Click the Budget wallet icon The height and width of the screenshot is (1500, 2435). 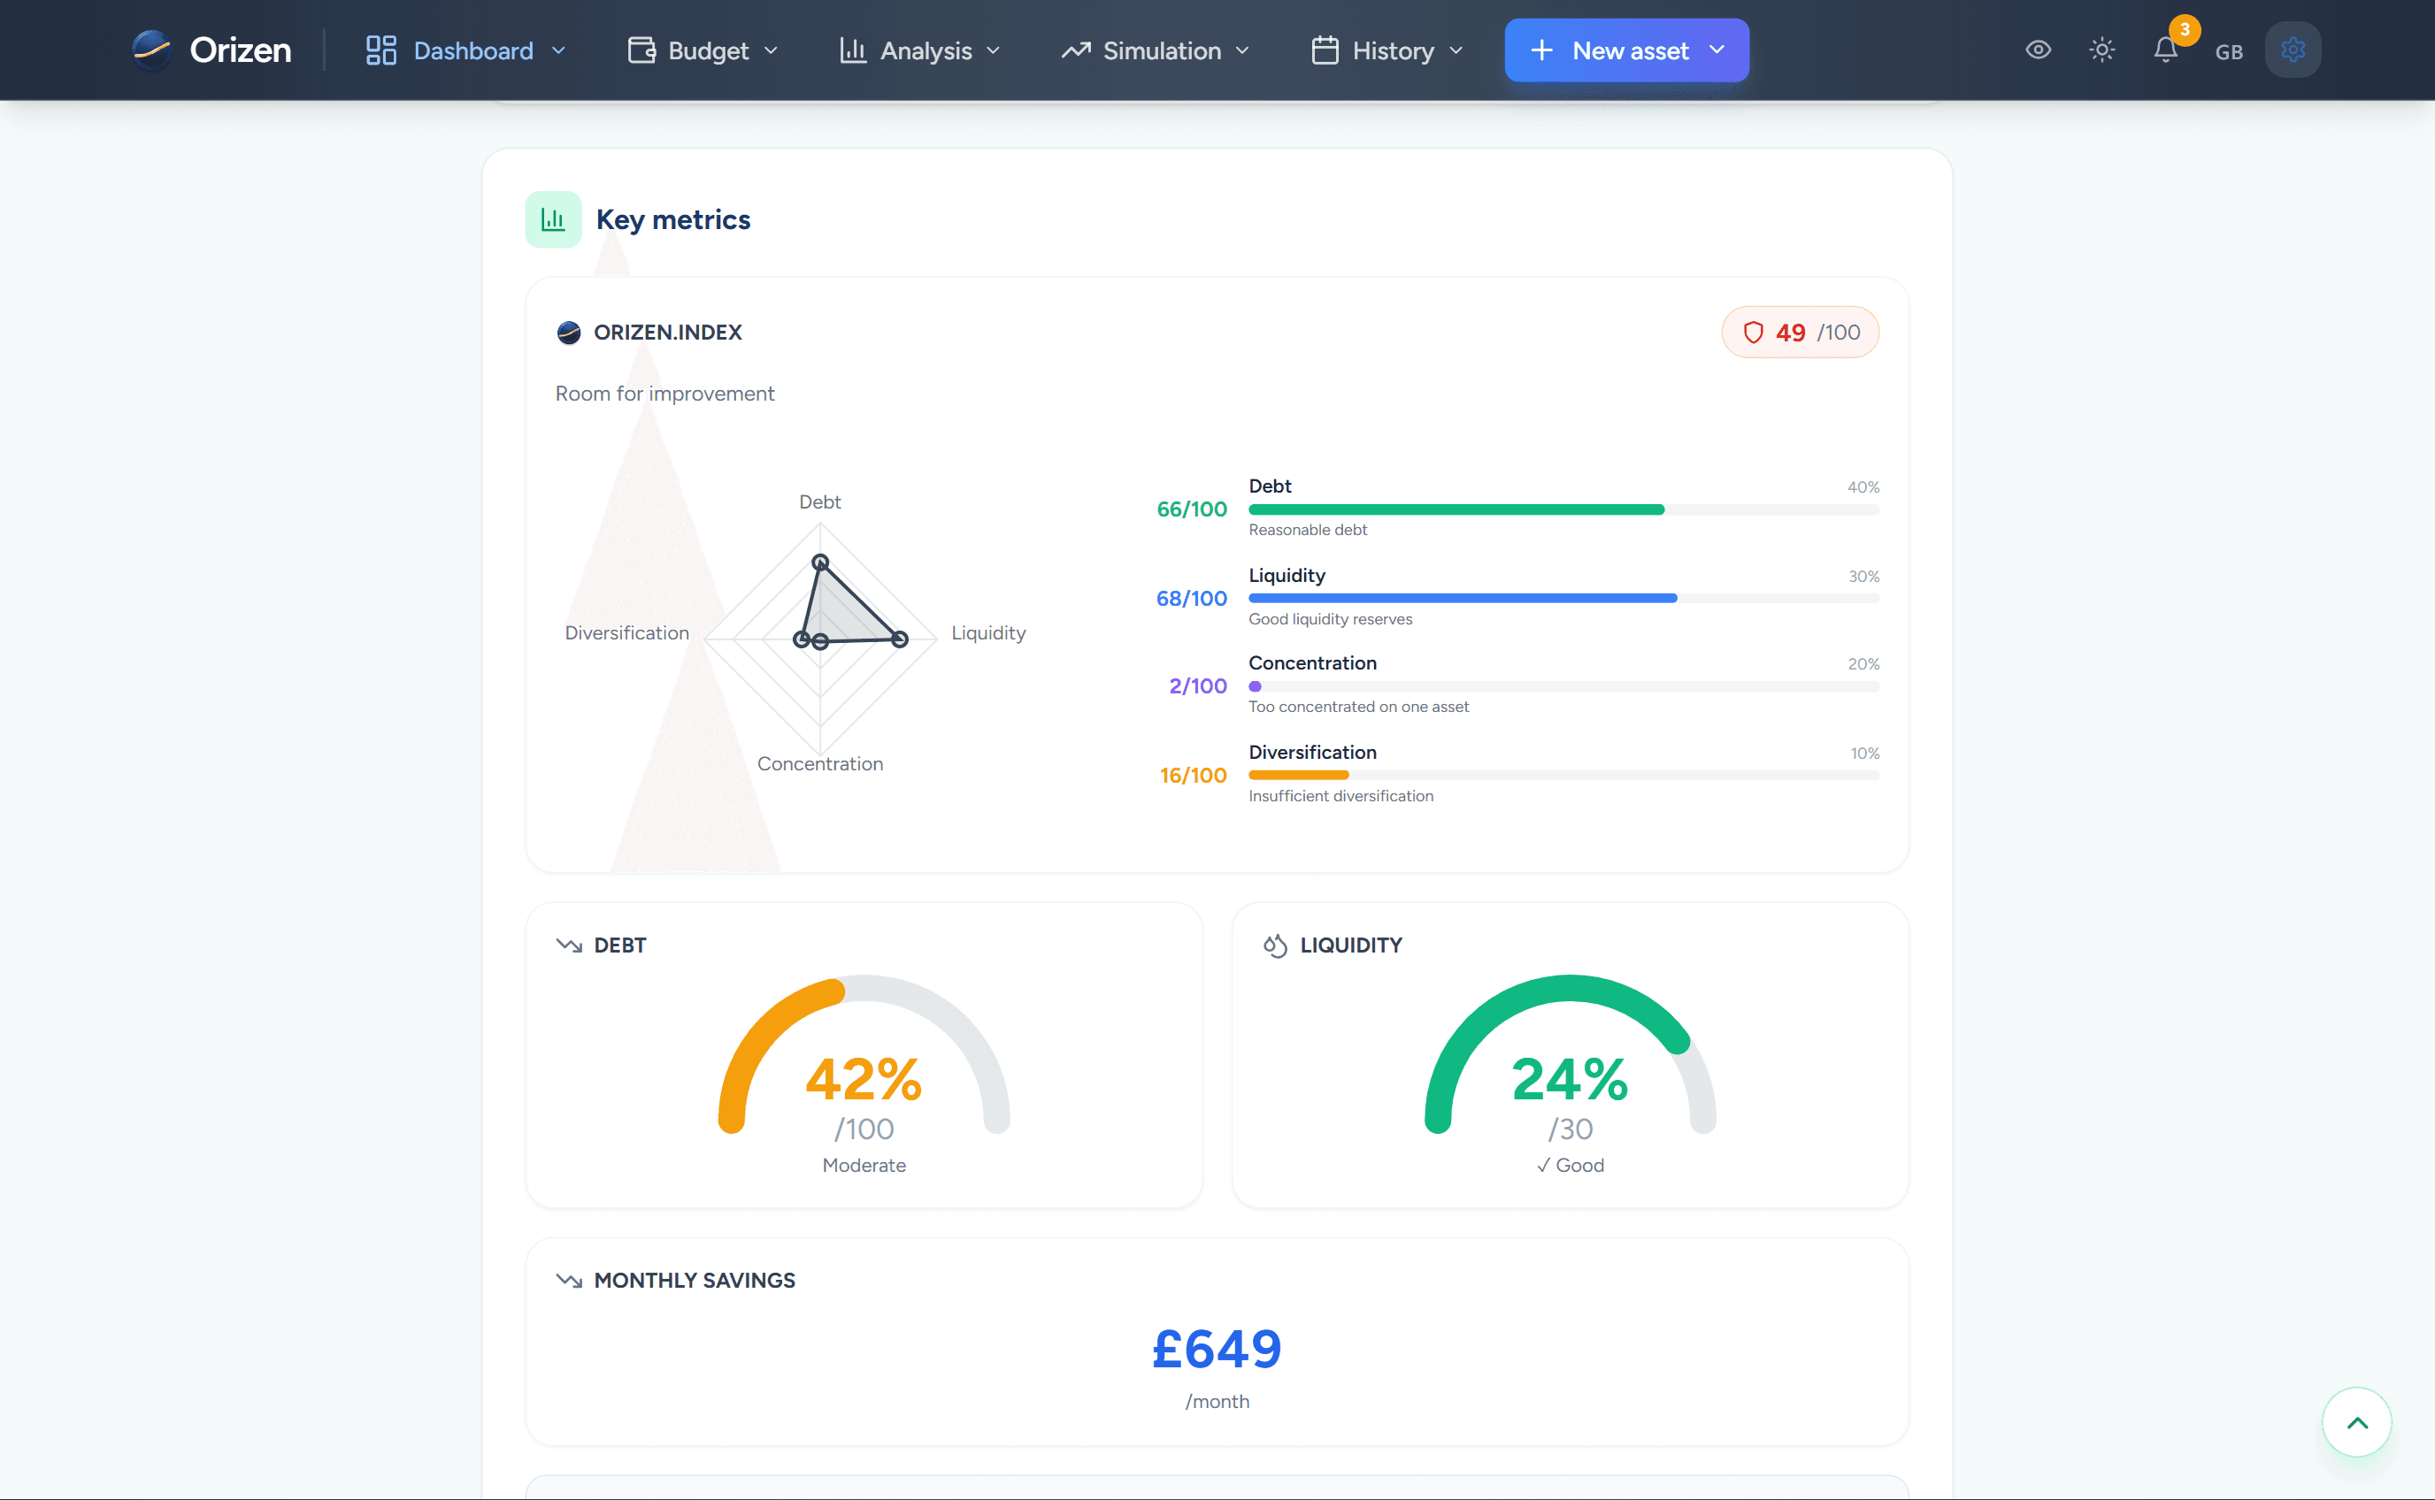(642, 50)
